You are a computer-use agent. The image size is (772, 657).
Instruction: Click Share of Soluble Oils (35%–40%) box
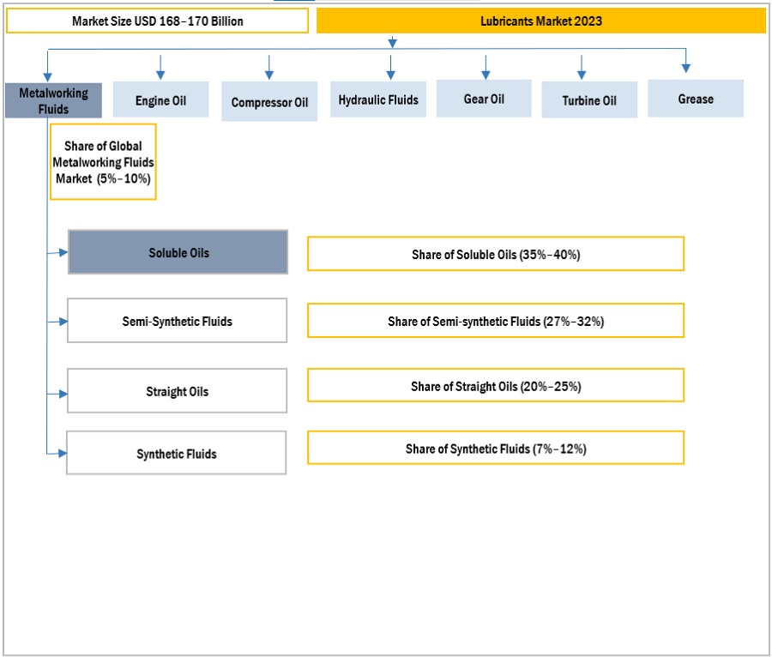(495, 254)
